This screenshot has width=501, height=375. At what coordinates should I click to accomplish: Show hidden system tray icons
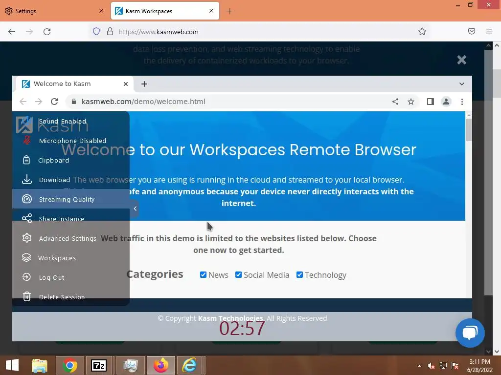[419, 366]
